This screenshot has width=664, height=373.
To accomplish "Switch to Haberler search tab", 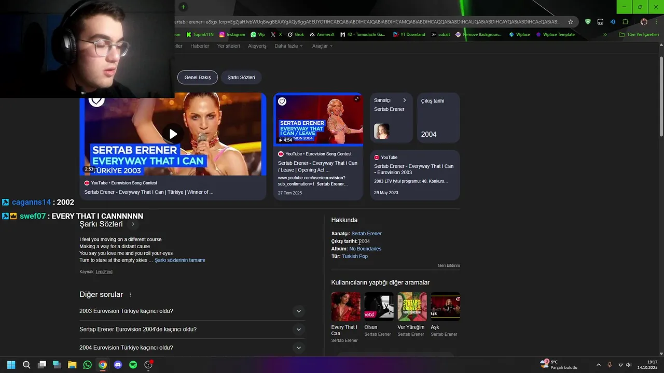I will [200, 46].
